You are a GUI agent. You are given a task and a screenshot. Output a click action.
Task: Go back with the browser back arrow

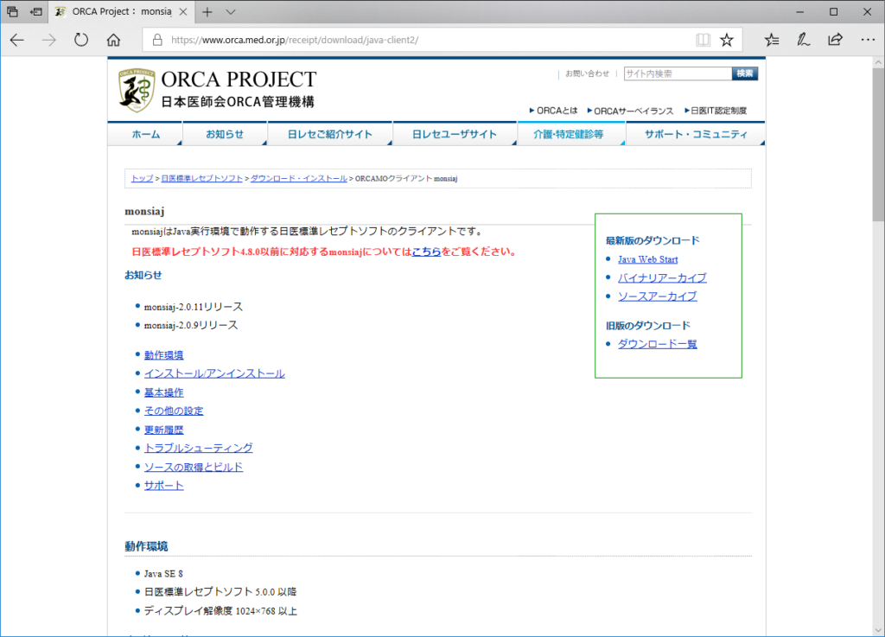tap(17, 40)
